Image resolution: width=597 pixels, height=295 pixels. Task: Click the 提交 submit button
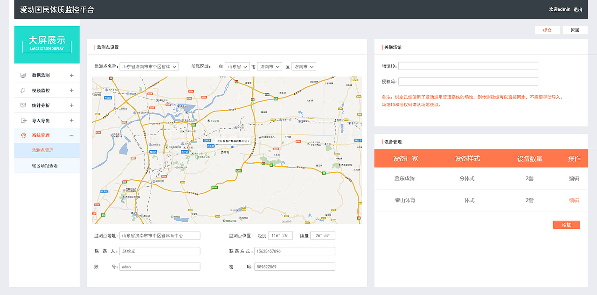click(547, 30)
